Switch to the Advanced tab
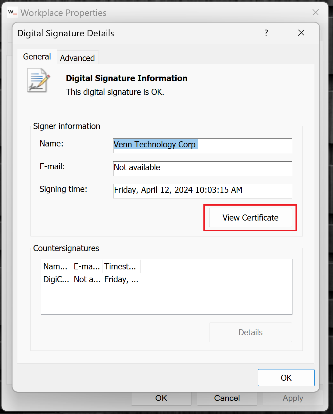This screenshot has width=333, height=414. 77,58
